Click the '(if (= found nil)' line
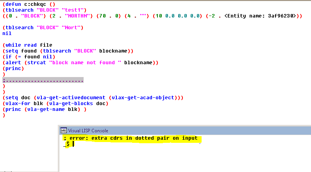Screen dimensions: 311x172 (x=29, y=57)
